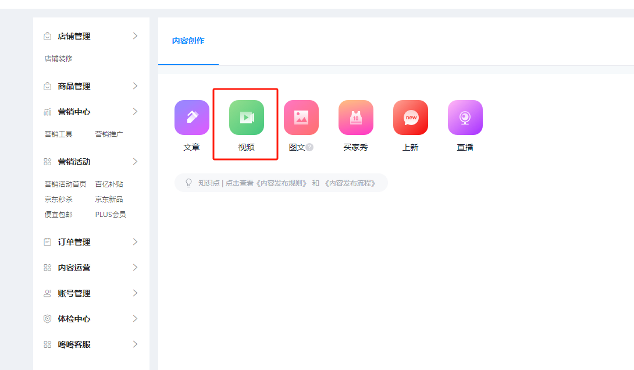Switch to the 内容创作 tab

pos(188,41)
